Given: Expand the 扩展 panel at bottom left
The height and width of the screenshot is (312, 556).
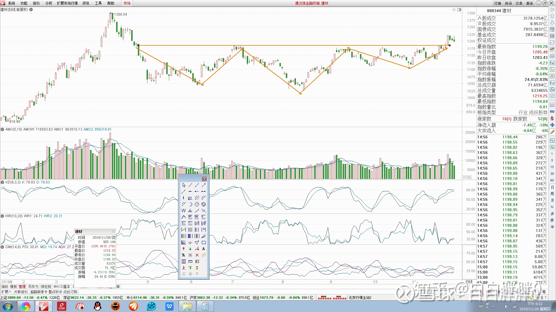Looking at the screenshot, I should (x=6, y=292).
